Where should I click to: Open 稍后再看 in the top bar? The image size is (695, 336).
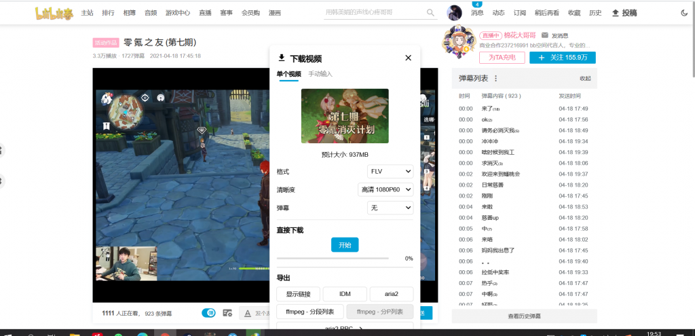tap(547, 13)
